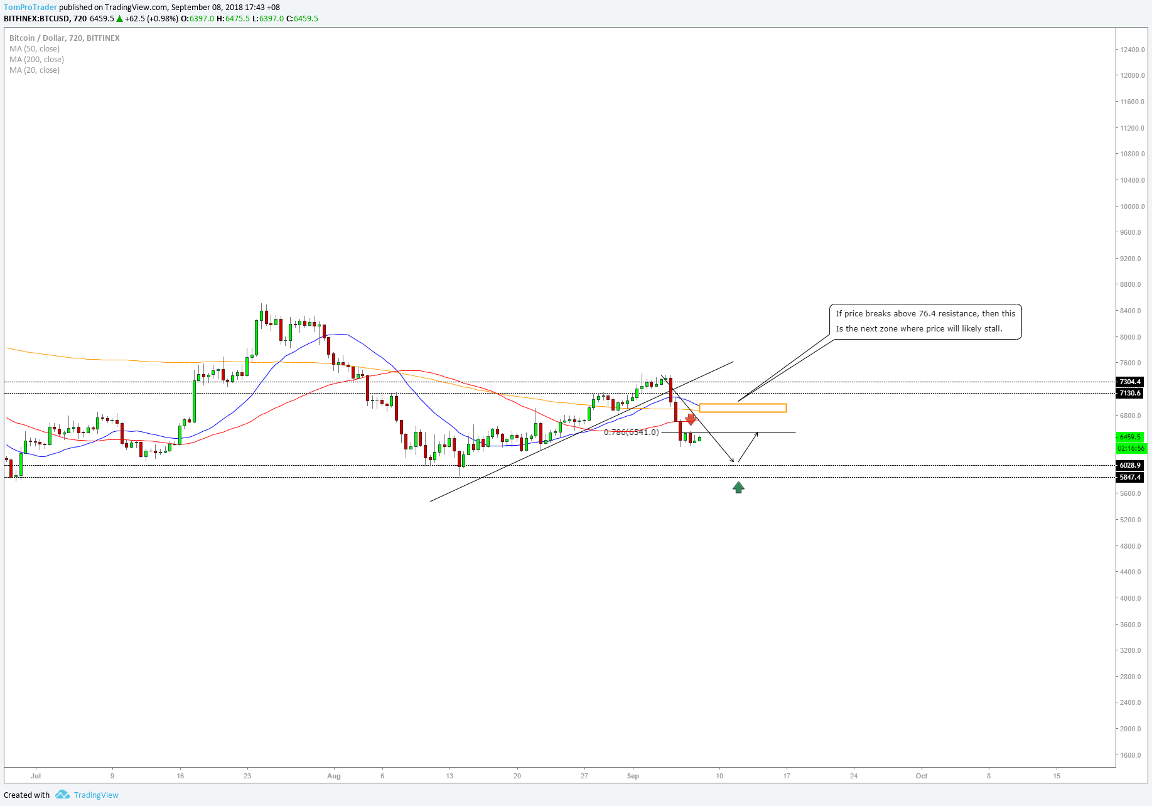
Task: Select the orange rectangle resistance zone
Action: [743, 408]
